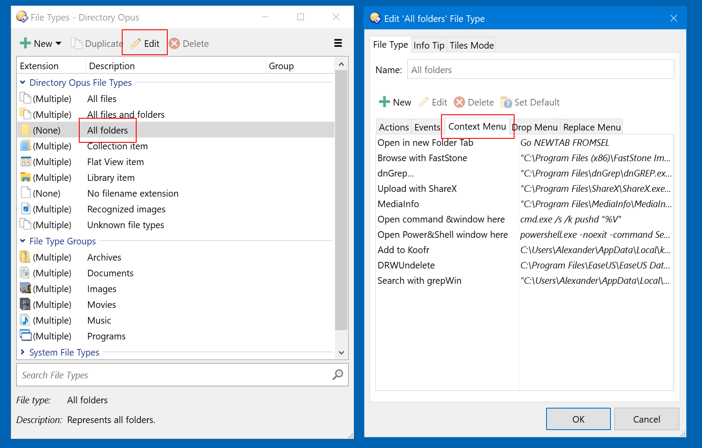Click the pencil Edit icon in File Types toolbar
Image resolution: width=702 pixels, height=448 pixels.
coord(136,43)
